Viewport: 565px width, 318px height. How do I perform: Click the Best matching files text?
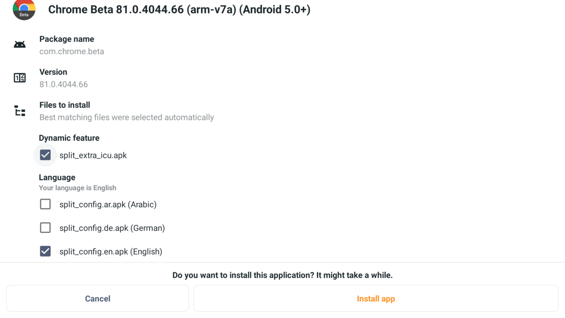coord(126,117)
